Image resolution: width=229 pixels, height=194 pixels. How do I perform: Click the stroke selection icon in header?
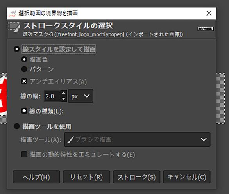click(x=14, y=27)
